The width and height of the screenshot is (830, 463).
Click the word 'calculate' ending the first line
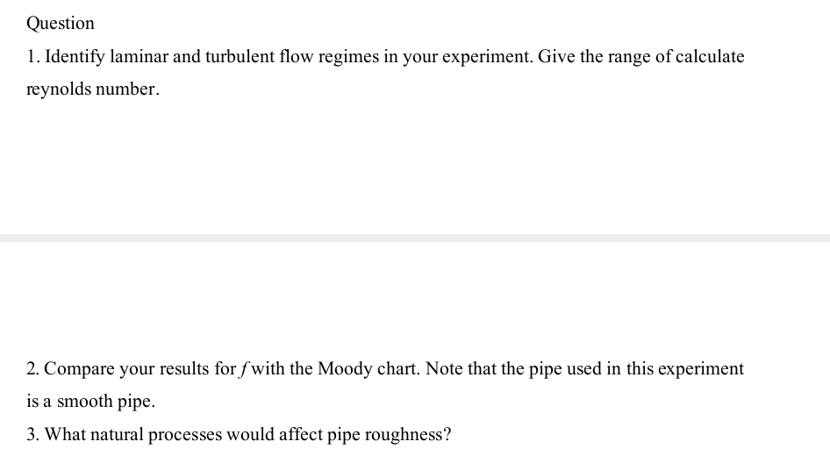tap(709, 57)
